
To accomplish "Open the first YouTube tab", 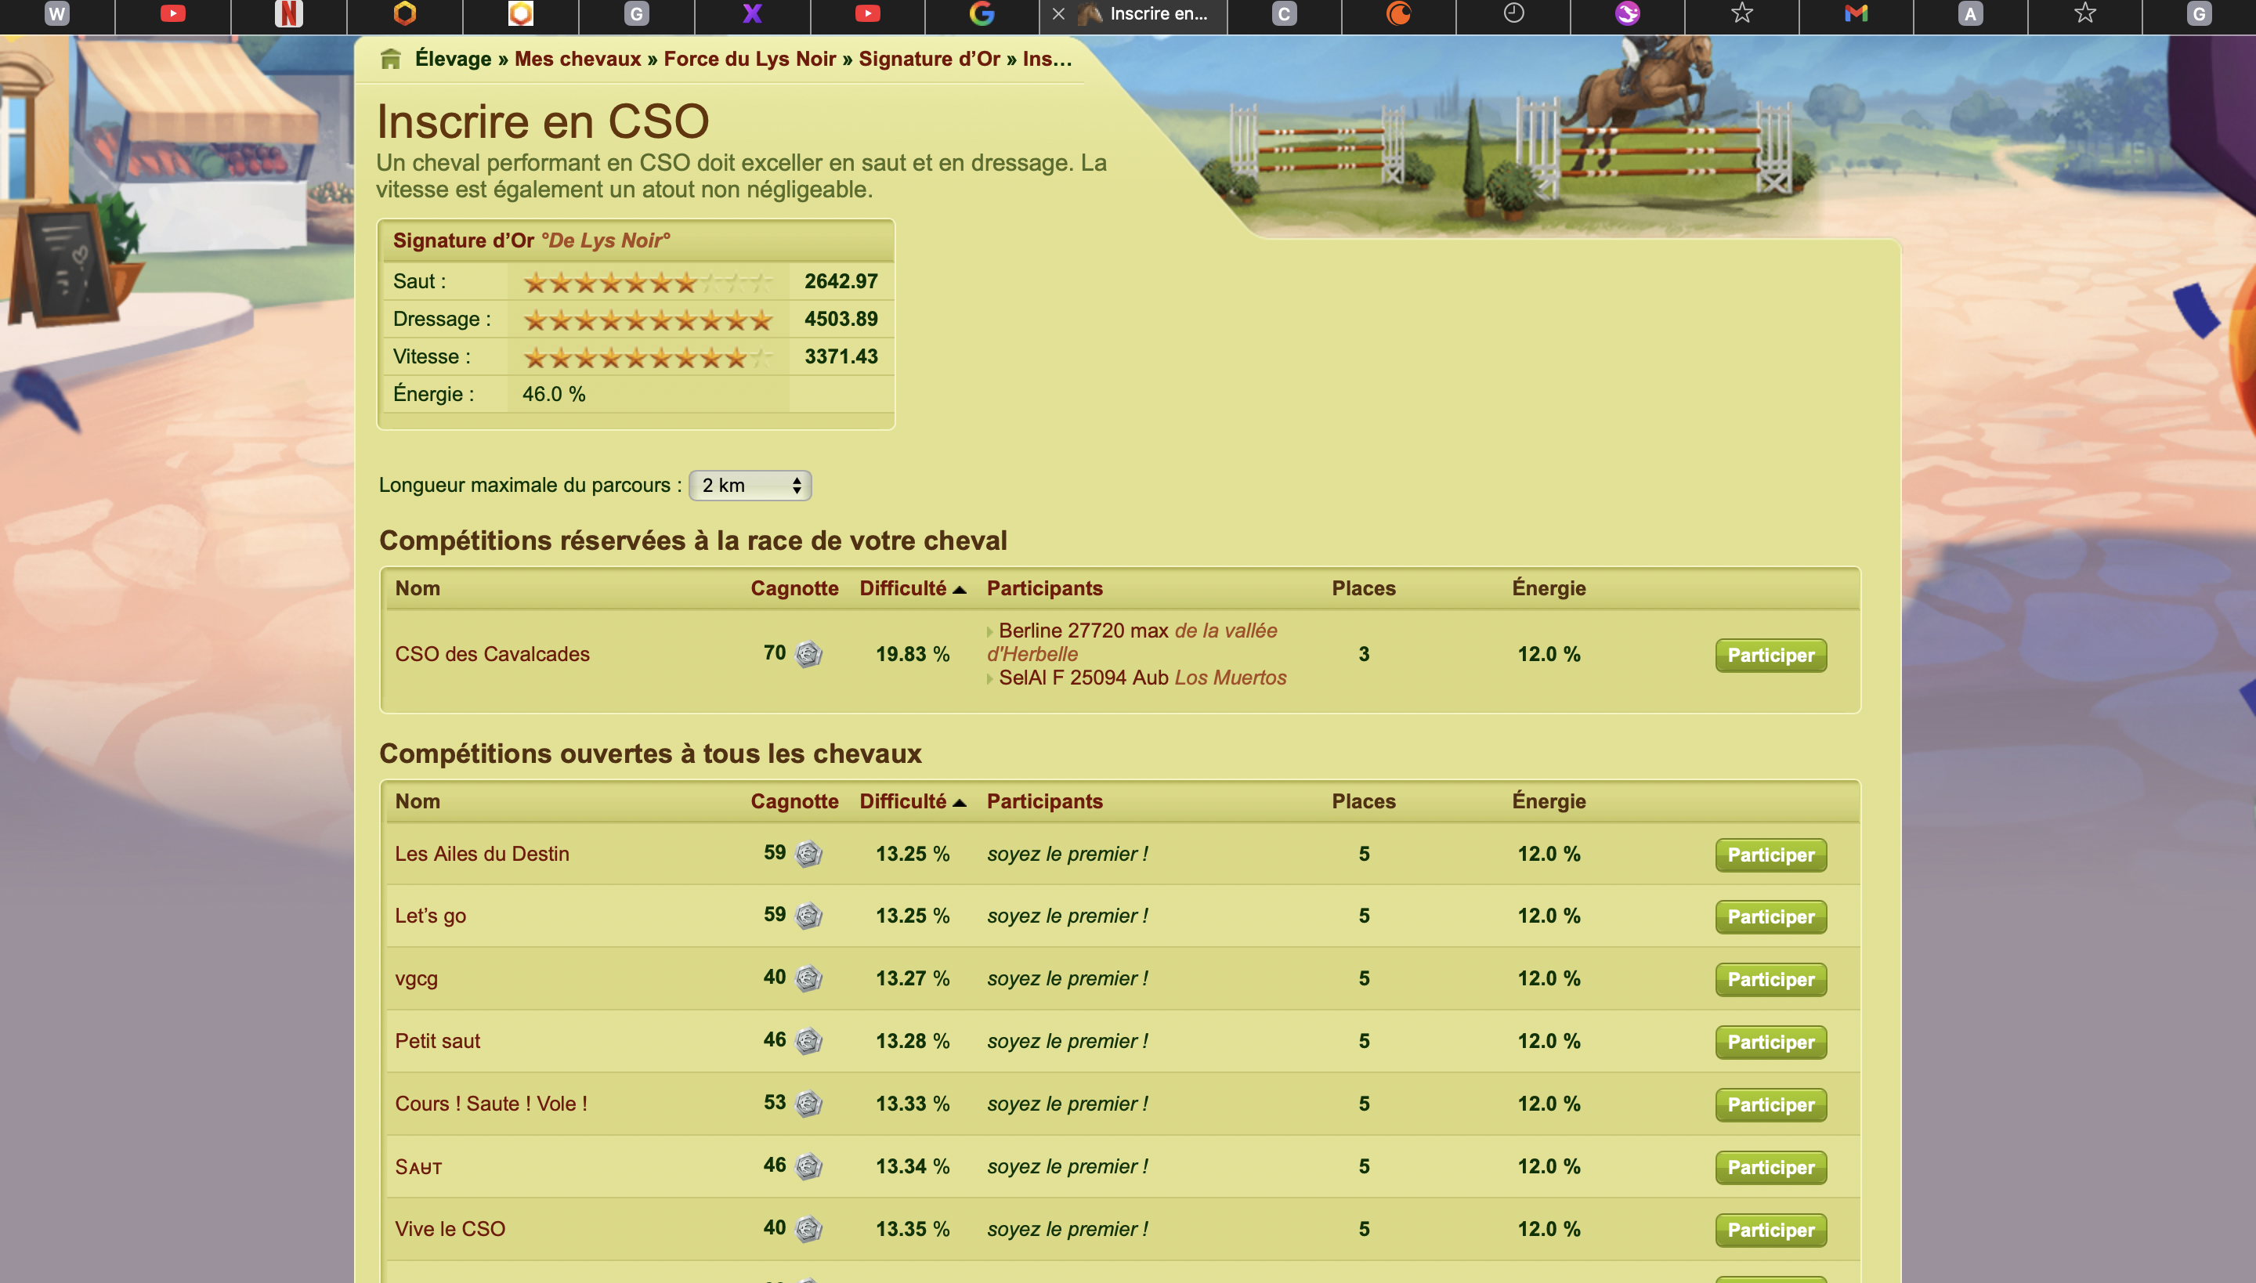I will pos(172,13).
